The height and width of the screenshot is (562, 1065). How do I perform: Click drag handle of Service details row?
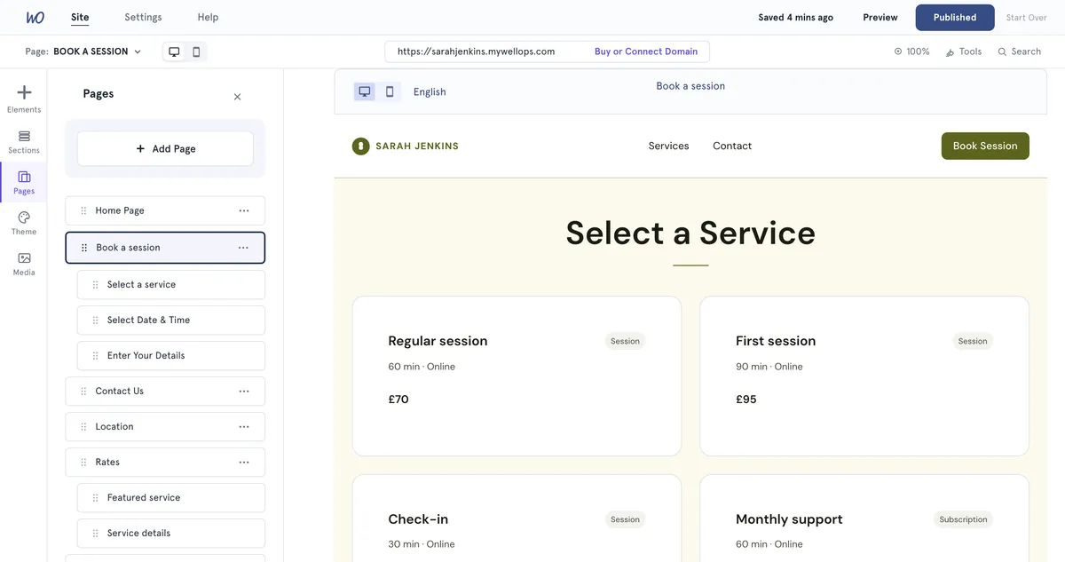96,533
